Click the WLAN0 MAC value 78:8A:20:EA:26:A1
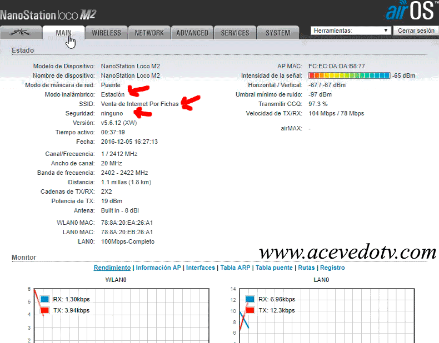The width and height of the screenshot is (439, 343). click(127, 223)
